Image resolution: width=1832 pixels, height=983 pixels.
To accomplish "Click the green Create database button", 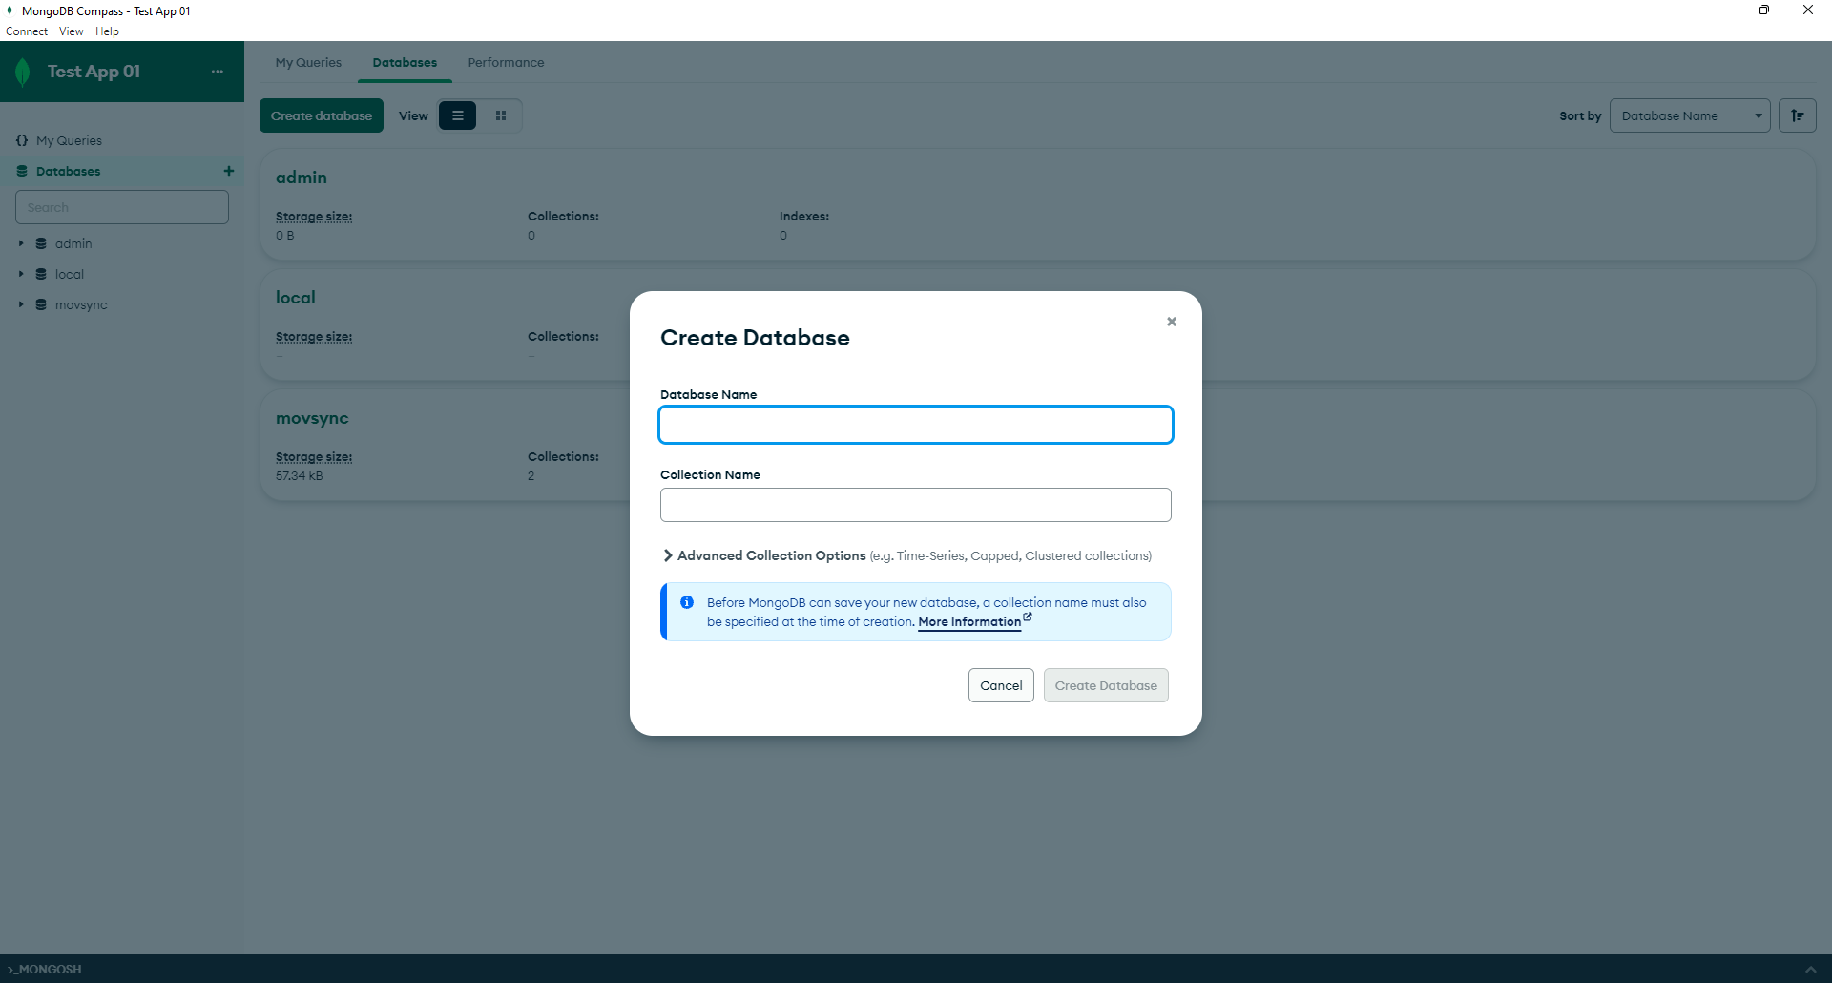I will click(322, 115).
